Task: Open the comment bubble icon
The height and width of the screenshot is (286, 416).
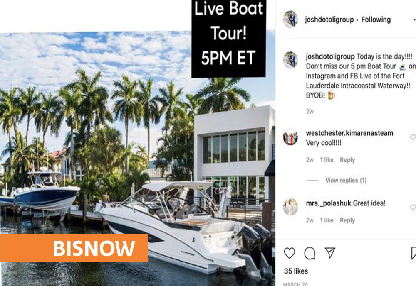Action: click(x=310, y=254)
